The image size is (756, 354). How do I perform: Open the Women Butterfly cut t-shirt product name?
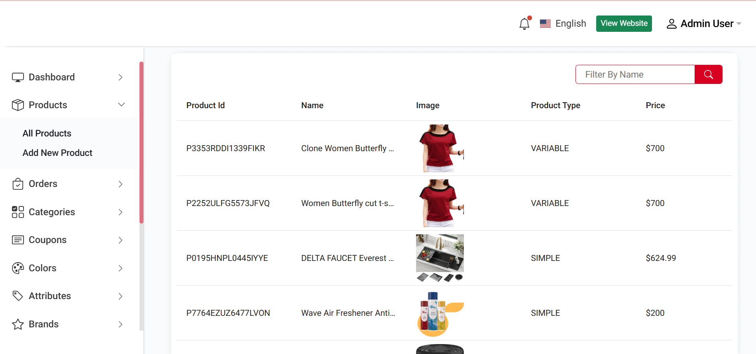347,203
